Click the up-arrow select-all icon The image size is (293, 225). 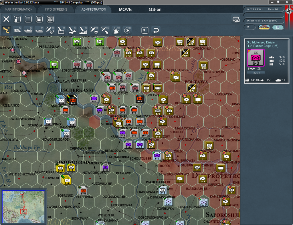145,30
